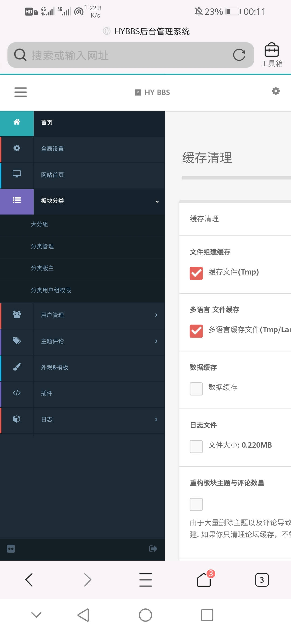
Task: Click the plugin code icon
Action: tap(17, 393)
